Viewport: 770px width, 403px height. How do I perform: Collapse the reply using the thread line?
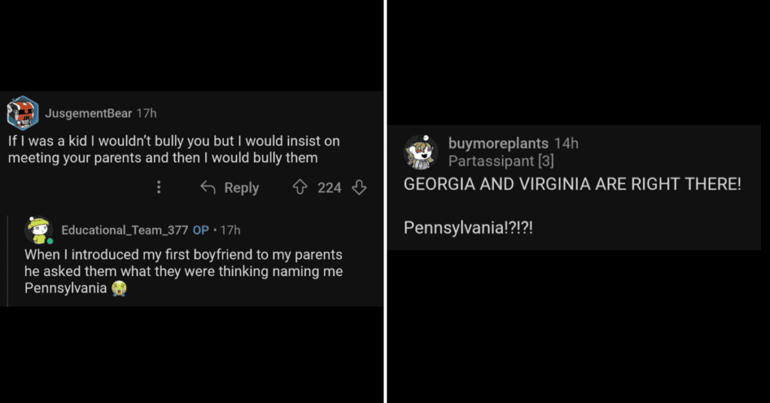point(8,260)
